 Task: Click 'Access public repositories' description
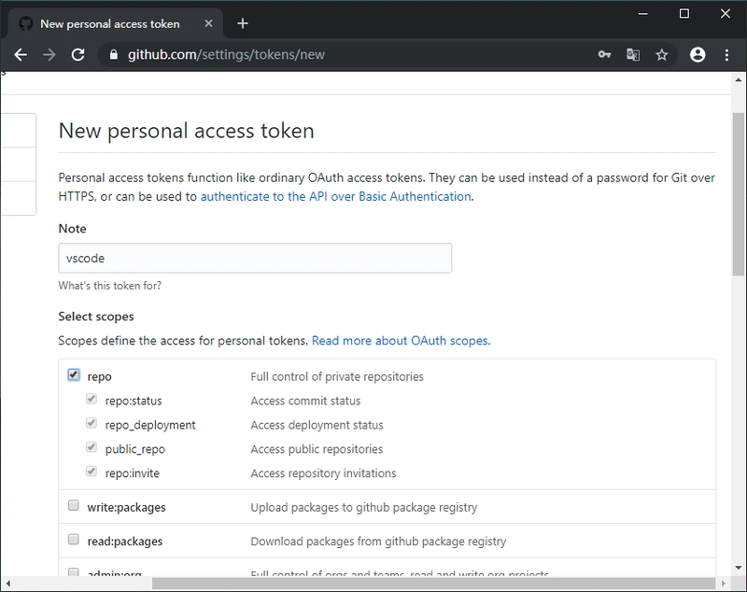tap(317, 449)
